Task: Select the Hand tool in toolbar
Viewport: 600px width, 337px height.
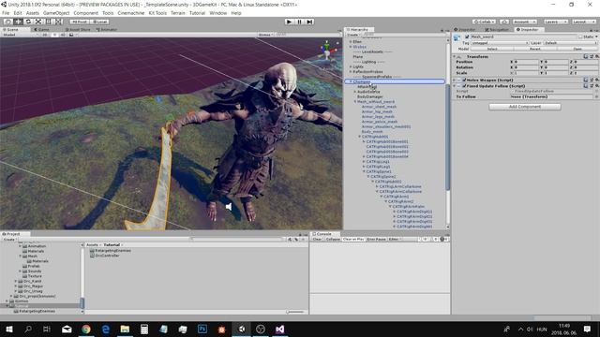Action: 8,22
